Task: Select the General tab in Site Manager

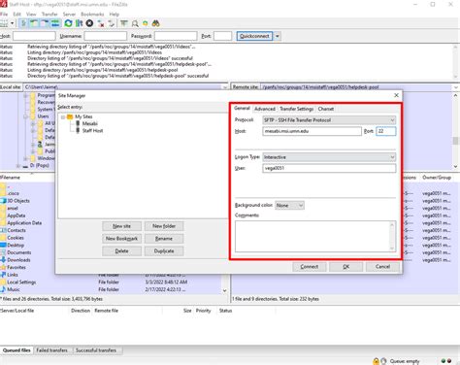Action: coord(242,108)
